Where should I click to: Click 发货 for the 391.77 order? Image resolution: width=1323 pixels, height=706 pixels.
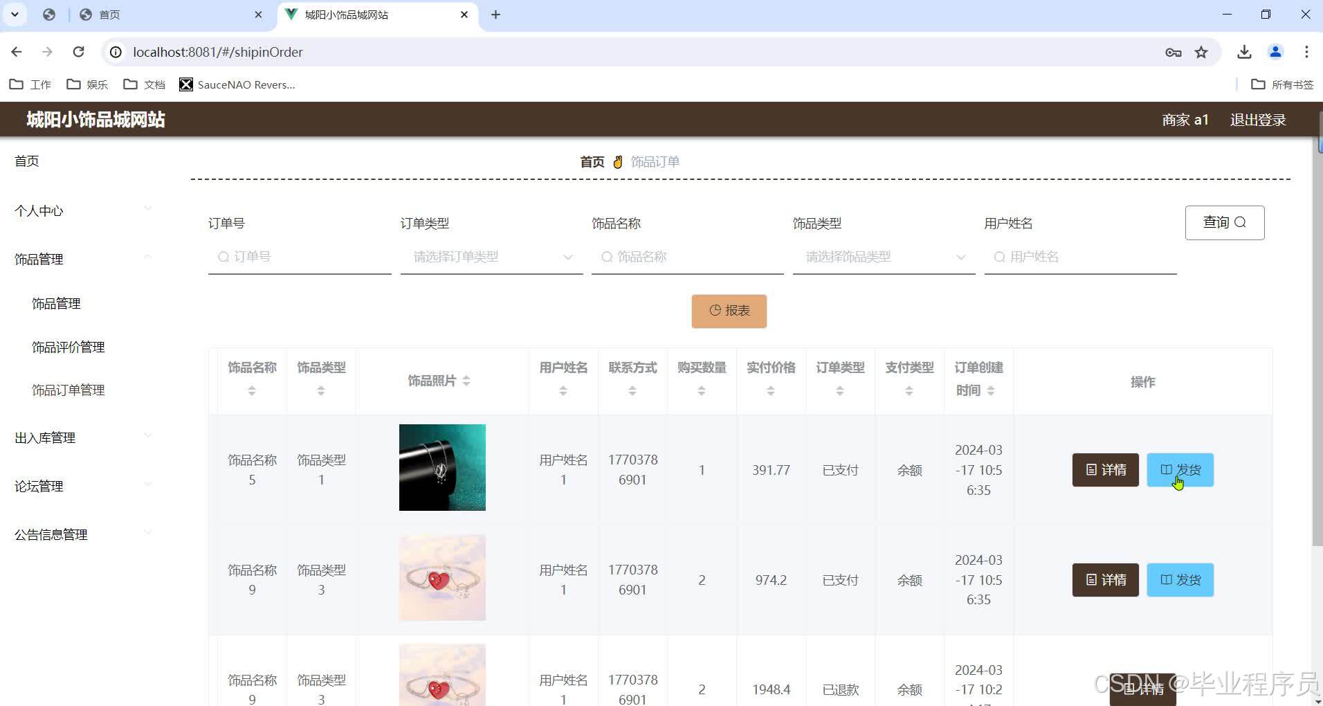pos(1180,470)
